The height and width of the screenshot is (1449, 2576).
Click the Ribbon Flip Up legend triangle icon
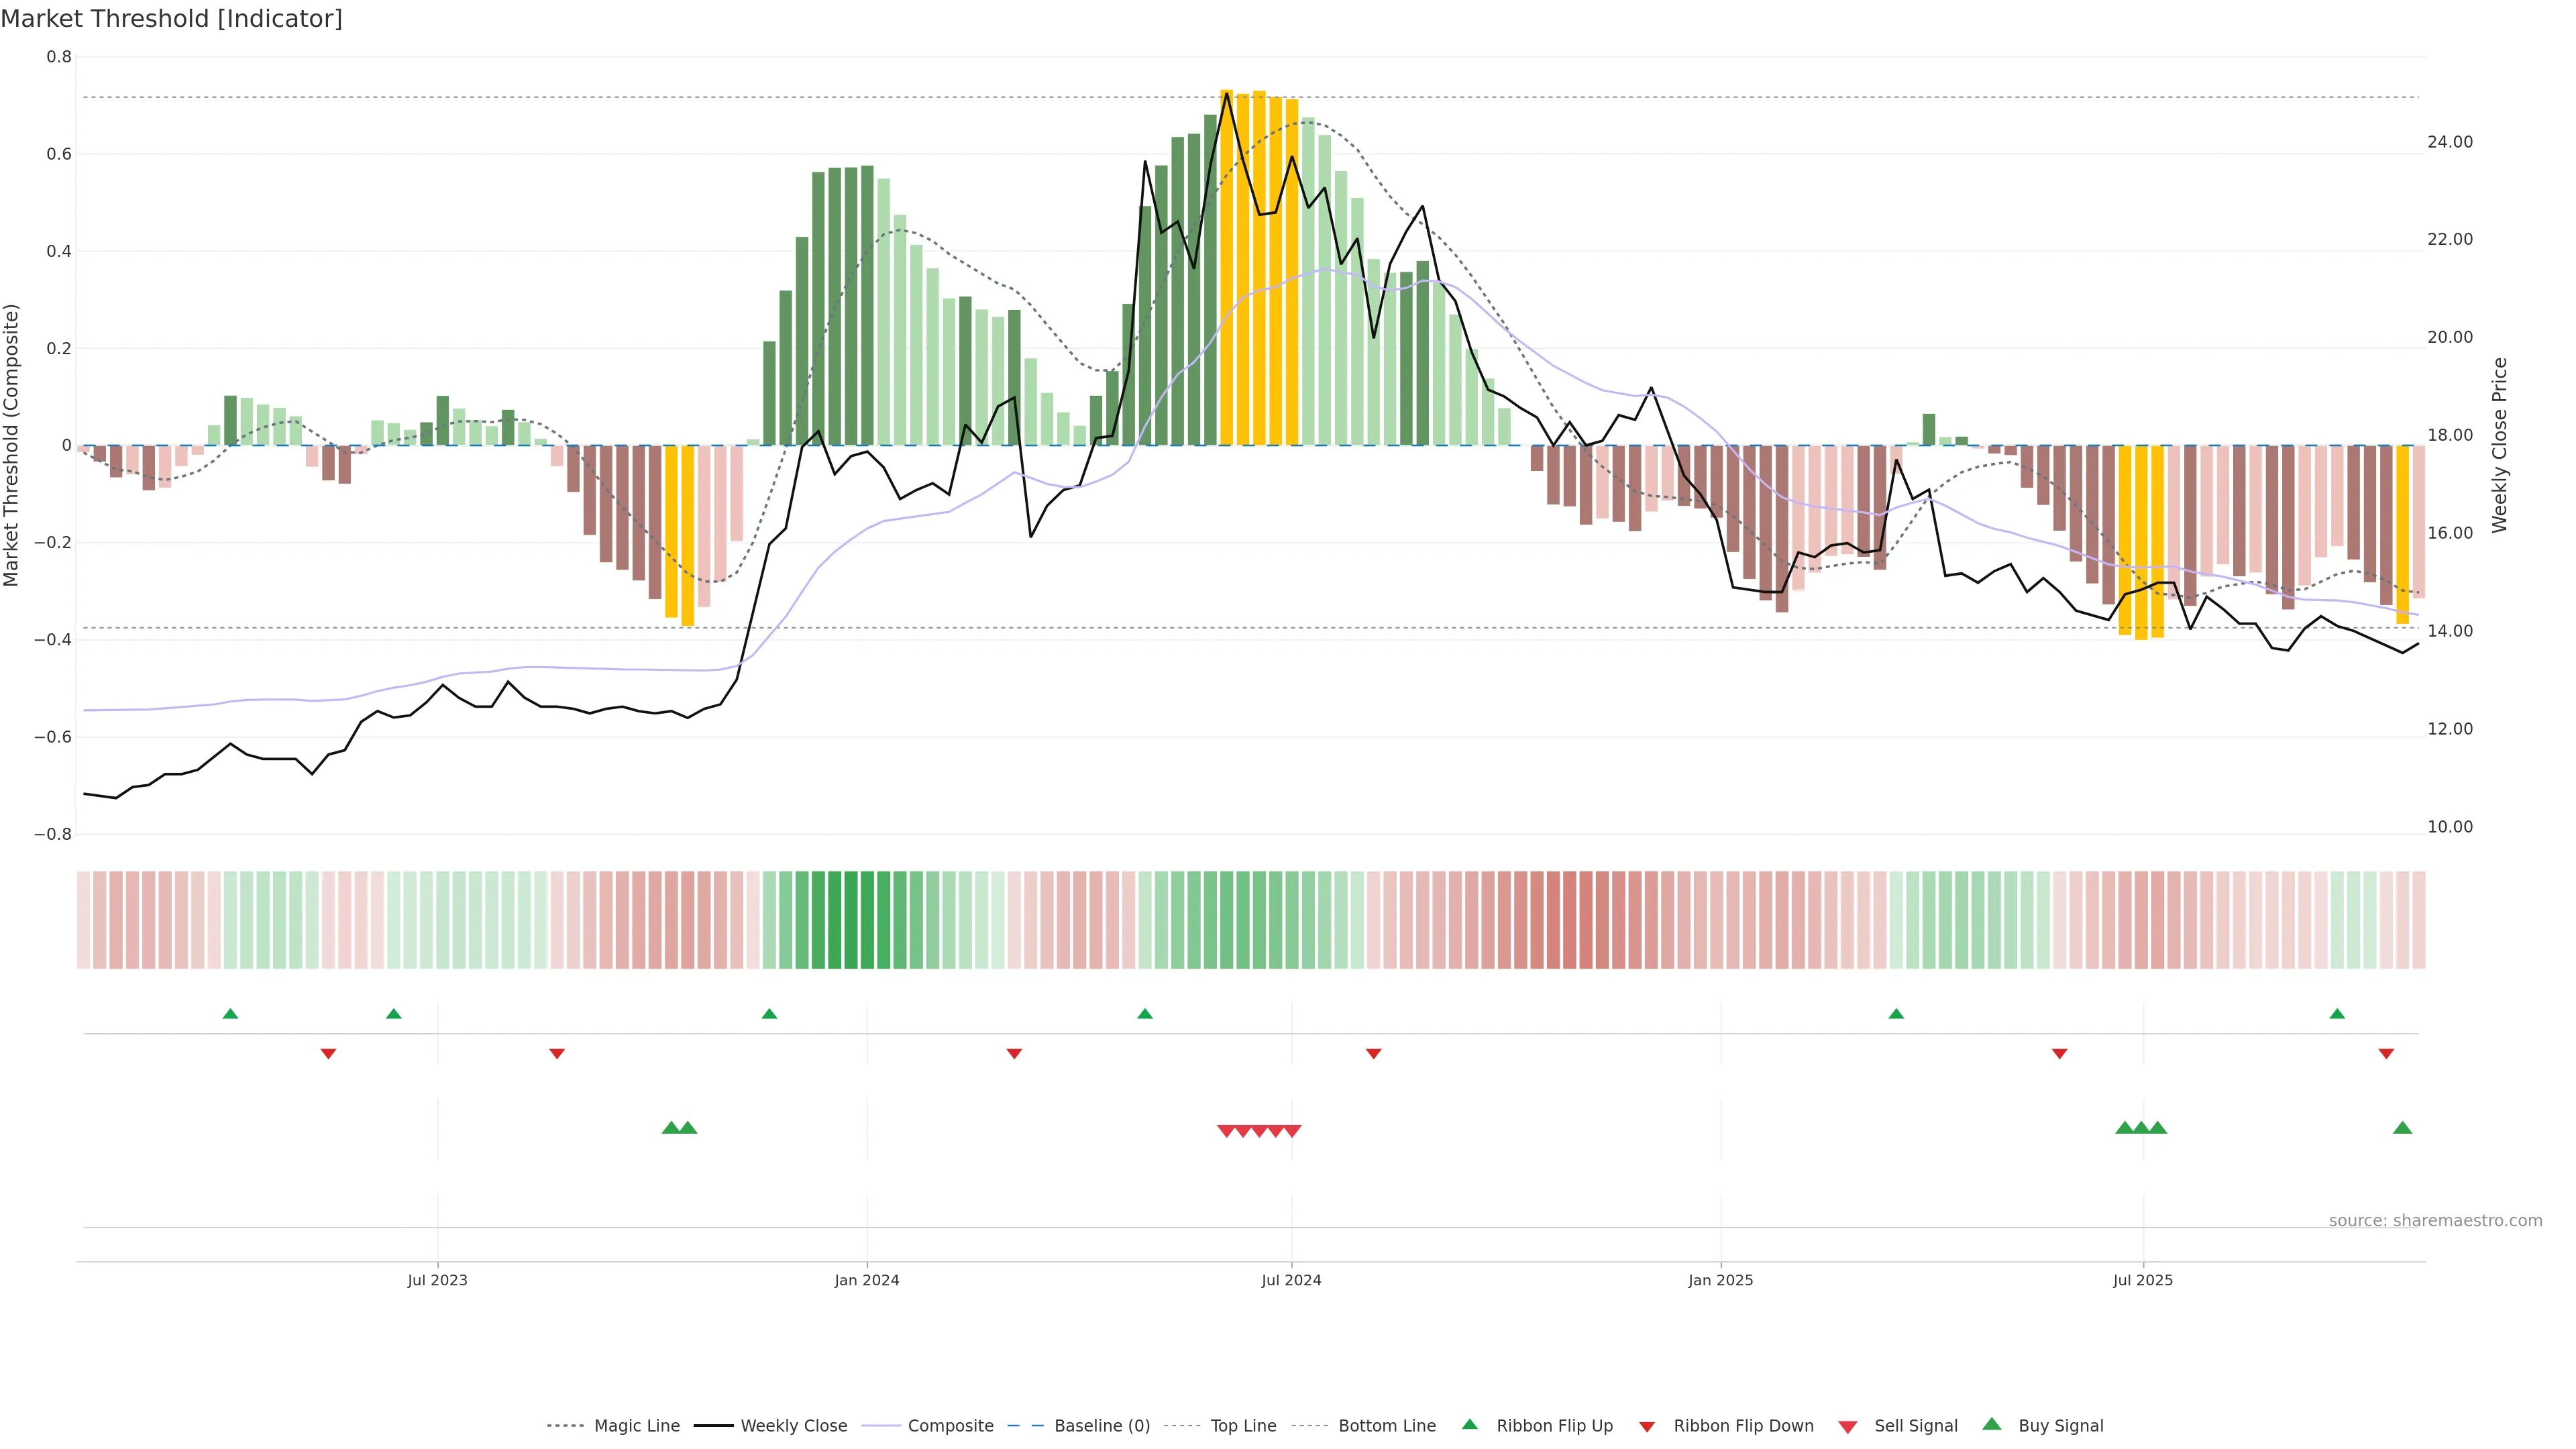[x=1469, y=1424]
